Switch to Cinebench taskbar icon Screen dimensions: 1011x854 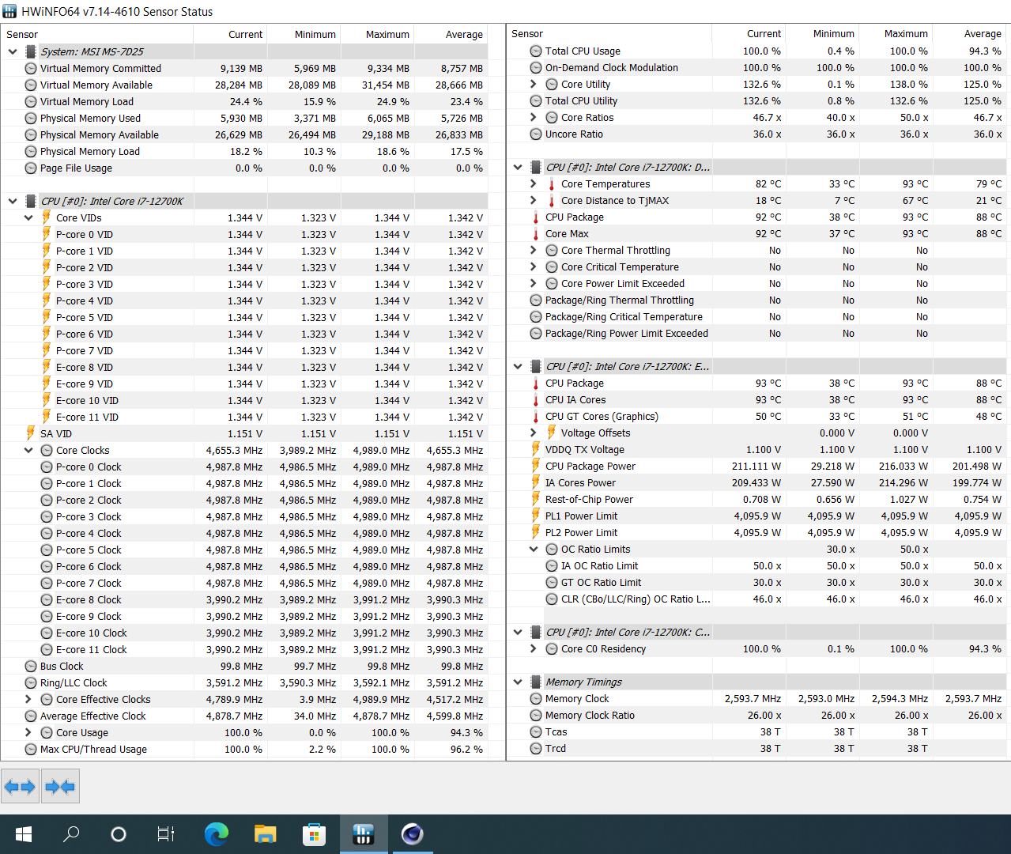click(413, 834)
